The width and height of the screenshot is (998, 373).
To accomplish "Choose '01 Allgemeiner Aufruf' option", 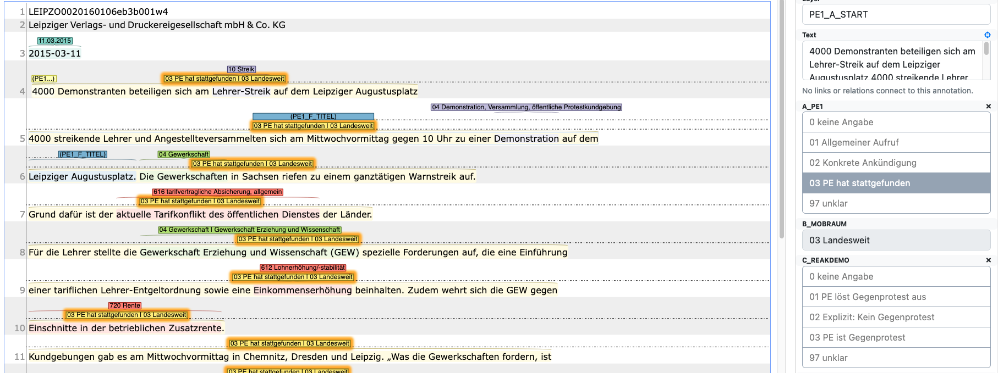I will tap(896, 142).
